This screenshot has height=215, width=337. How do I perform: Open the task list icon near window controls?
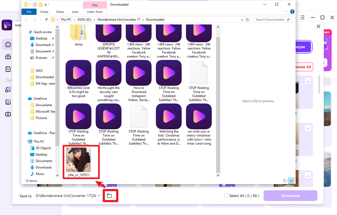point(302,17)
